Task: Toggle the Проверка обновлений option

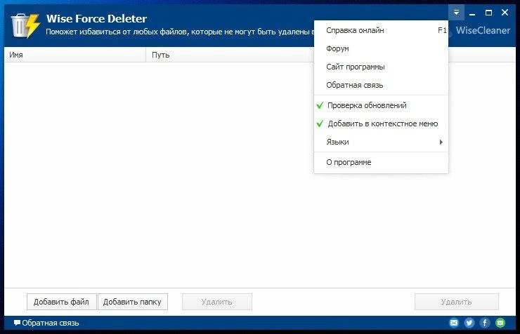Action: [x=381, y=105]
